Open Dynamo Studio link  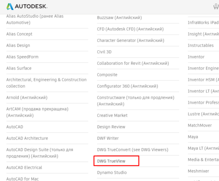112,173
